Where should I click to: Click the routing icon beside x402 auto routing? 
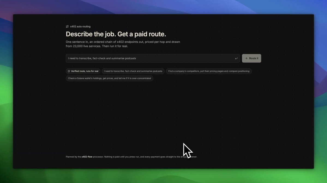click(x=67, y=27)
